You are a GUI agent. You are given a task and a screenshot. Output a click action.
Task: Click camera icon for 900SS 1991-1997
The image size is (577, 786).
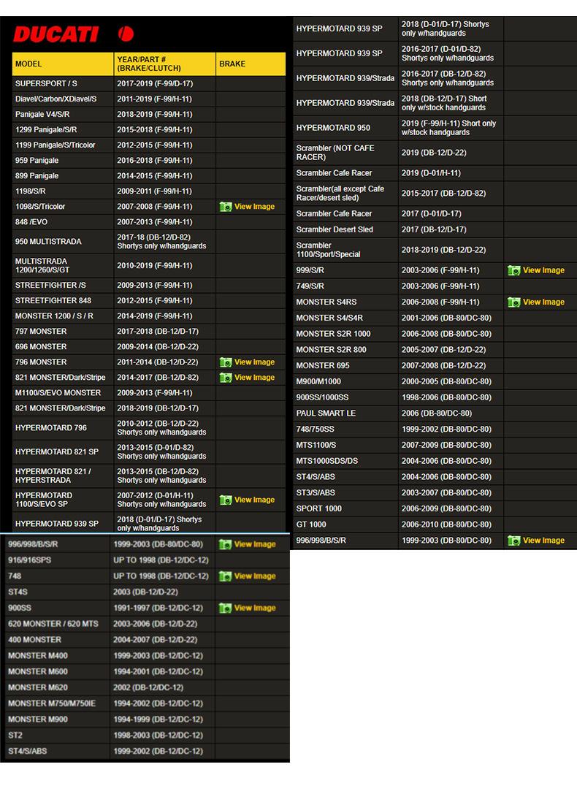pos(226,608)
